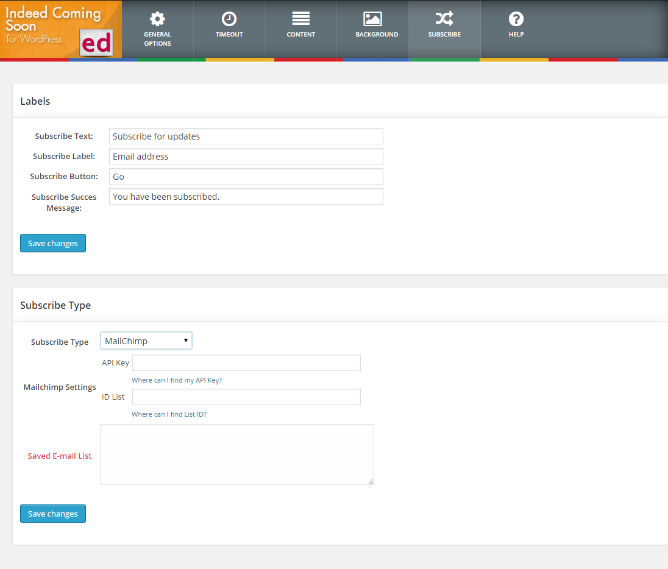The width and height of the screenshot is (668, 569).
Task: Click the red 'Saved E-mail List' label
Action: (x=60, y=456)
